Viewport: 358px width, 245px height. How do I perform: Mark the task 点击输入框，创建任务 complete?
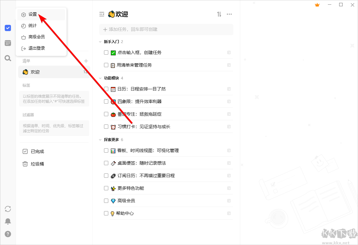(106, 52)
